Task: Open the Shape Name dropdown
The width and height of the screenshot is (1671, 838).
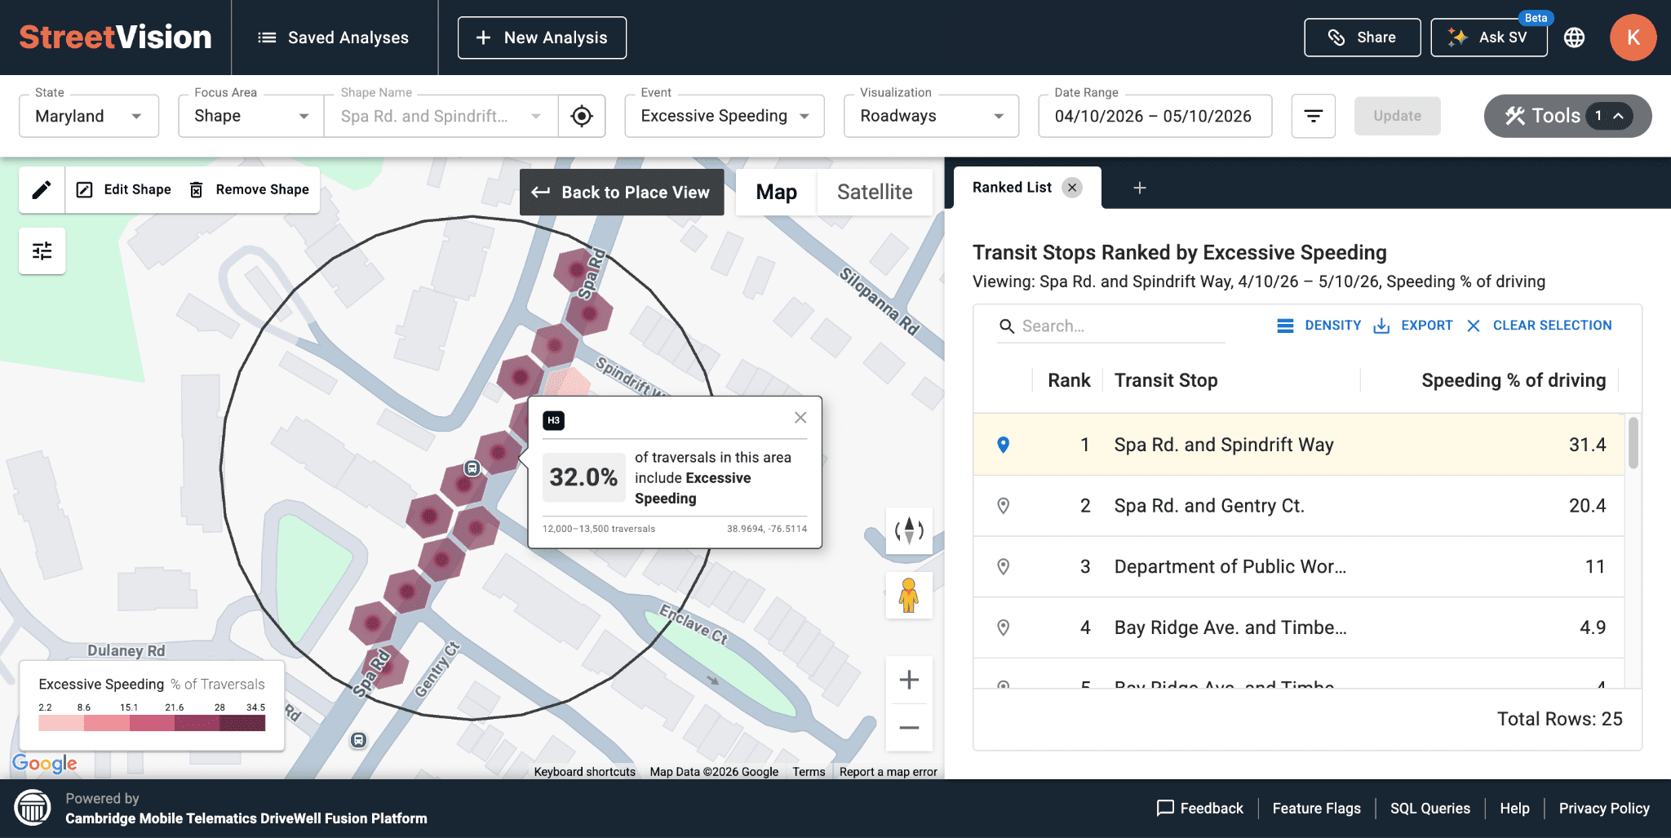Action: point(441,116)
